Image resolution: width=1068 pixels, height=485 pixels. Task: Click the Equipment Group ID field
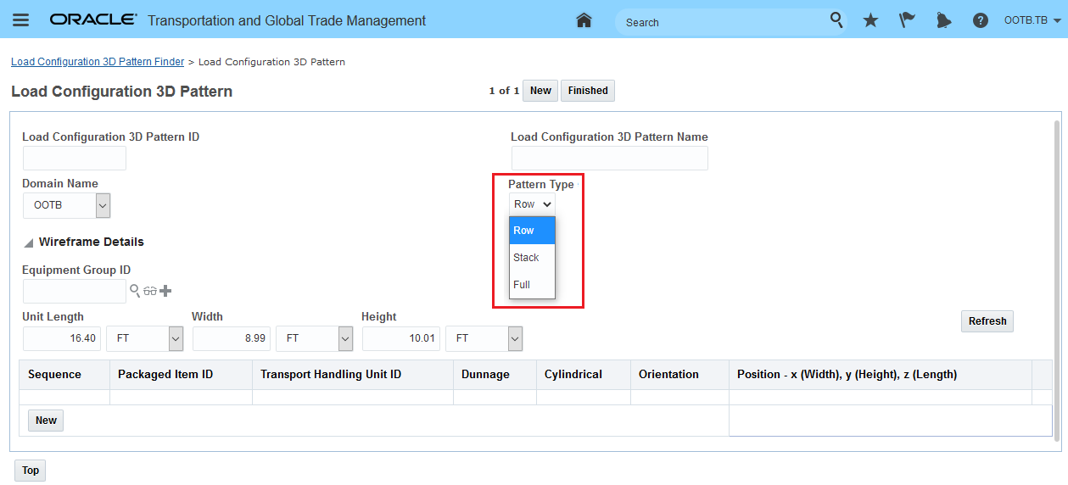[x=75, y=291]
